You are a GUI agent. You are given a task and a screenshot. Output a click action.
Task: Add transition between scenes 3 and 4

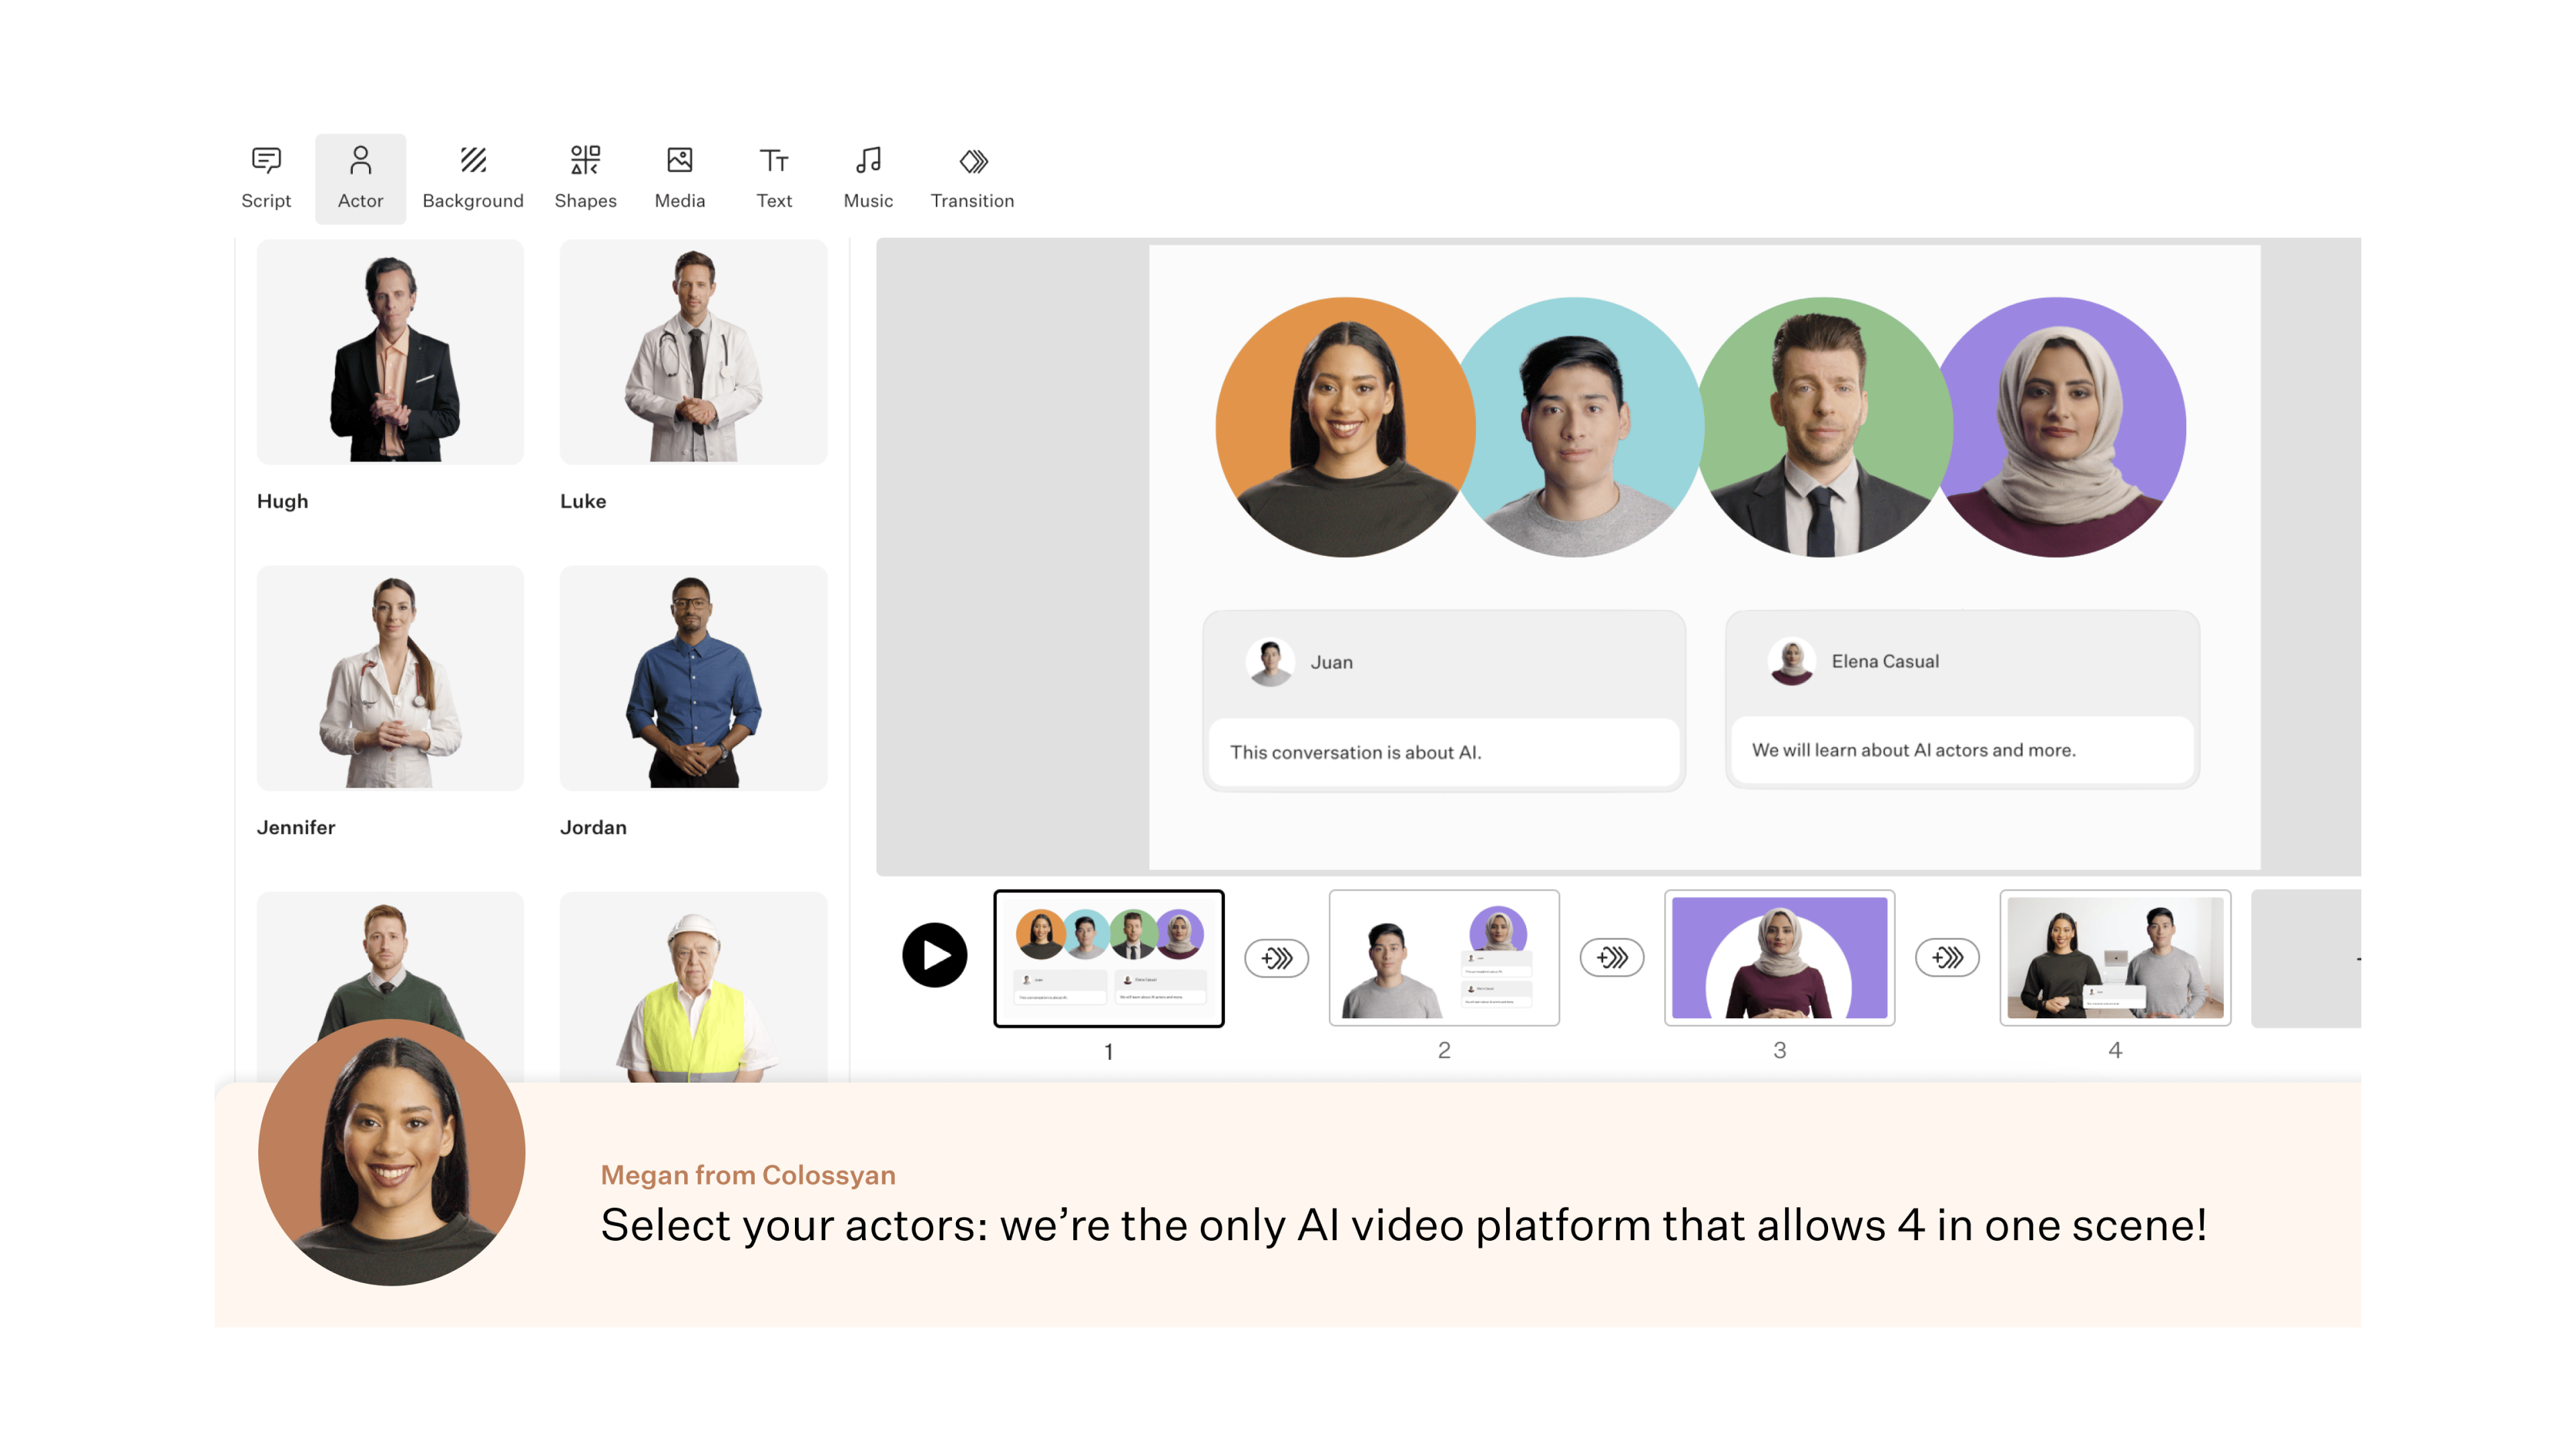(1946, 957)
